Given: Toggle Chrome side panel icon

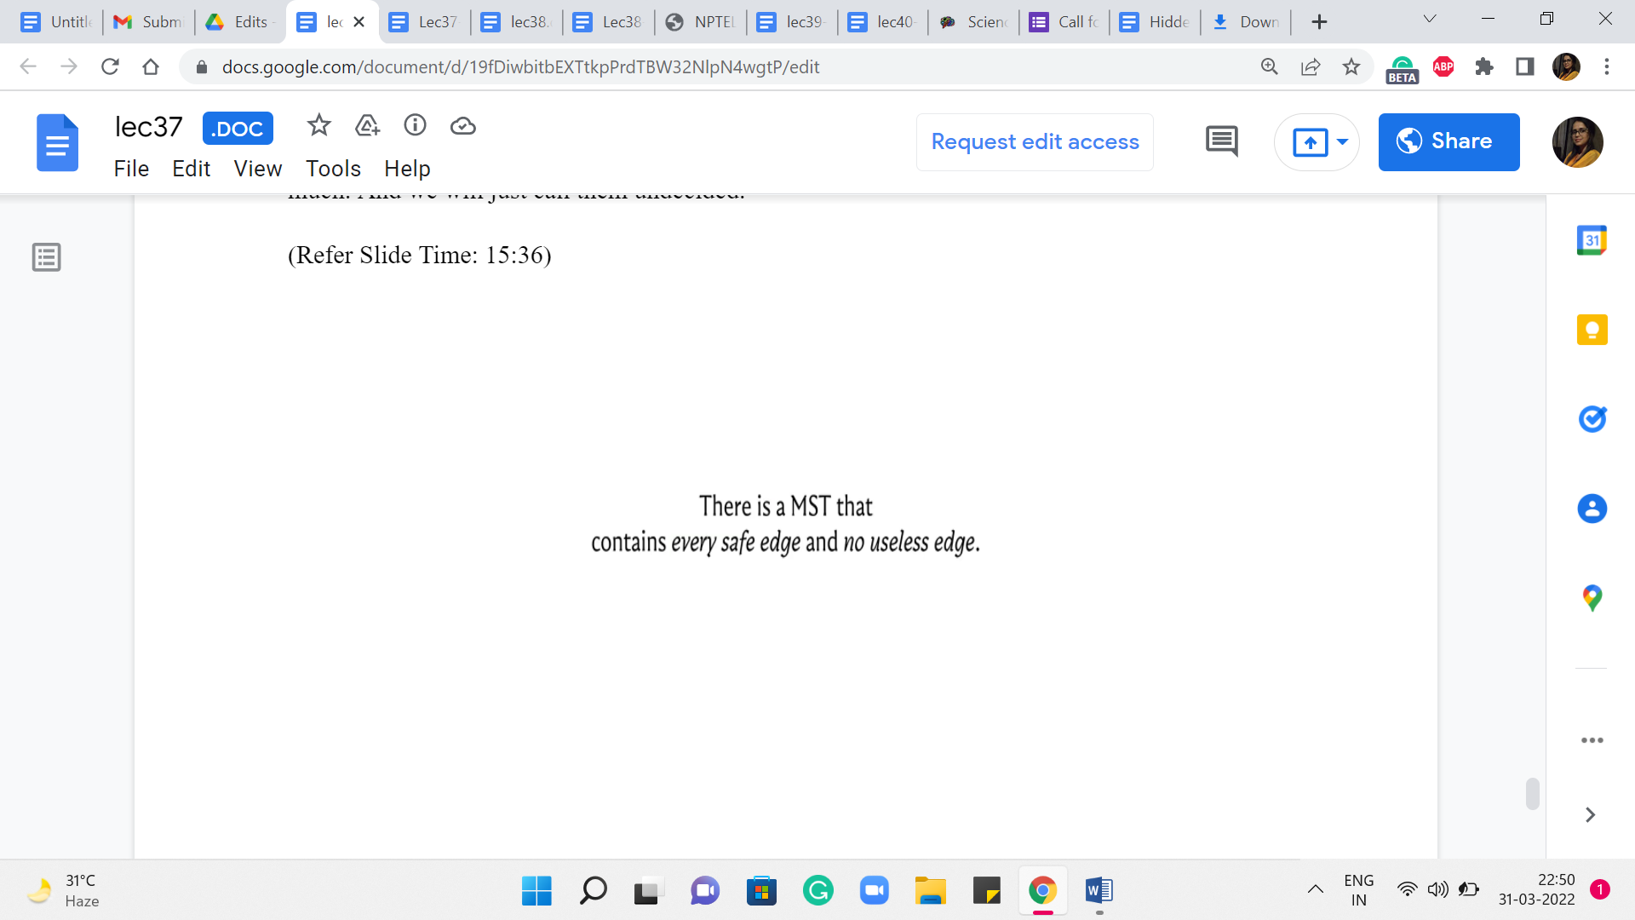Looking at the screenshot, I should [1524, 66].
